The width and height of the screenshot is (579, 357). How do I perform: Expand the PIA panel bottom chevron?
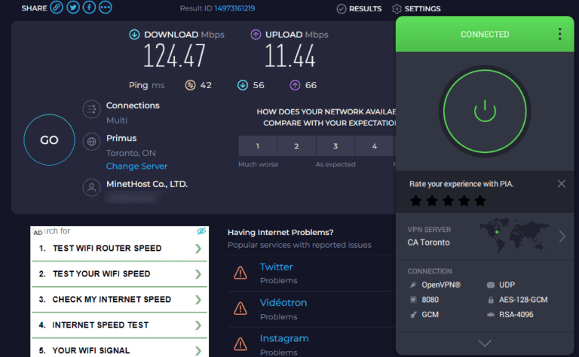(x=485, y=343)
